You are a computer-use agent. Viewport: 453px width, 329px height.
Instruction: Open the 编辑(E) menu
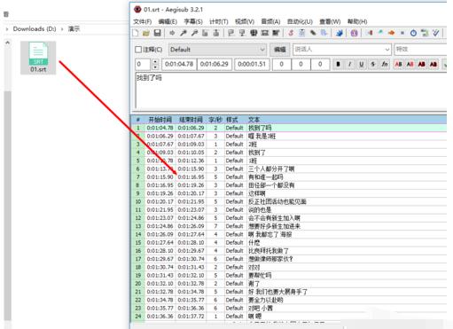pyautogui.click(x=168, y=21)
